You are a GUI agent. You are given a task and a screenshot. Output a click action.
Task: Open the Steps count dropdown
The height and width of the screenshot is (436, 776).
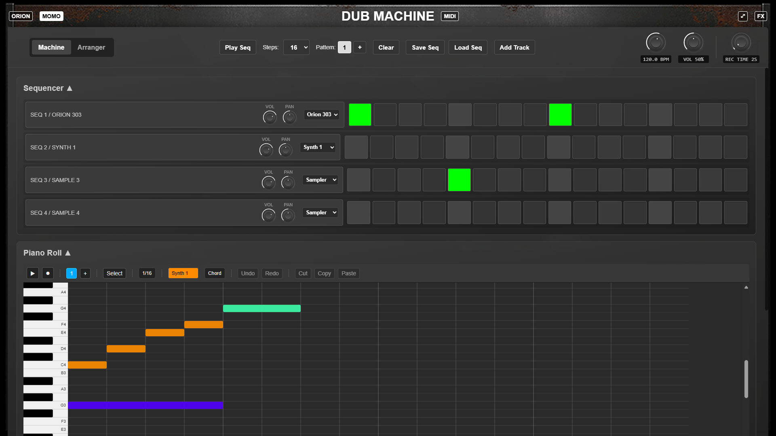296,47
